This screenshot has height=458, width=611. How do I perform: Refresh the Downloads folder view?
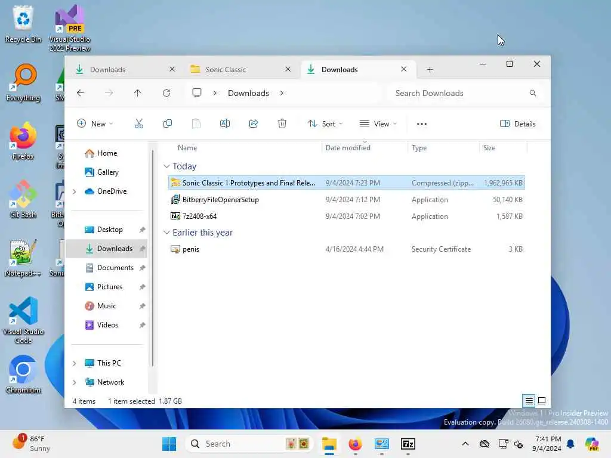coord(166,93)
